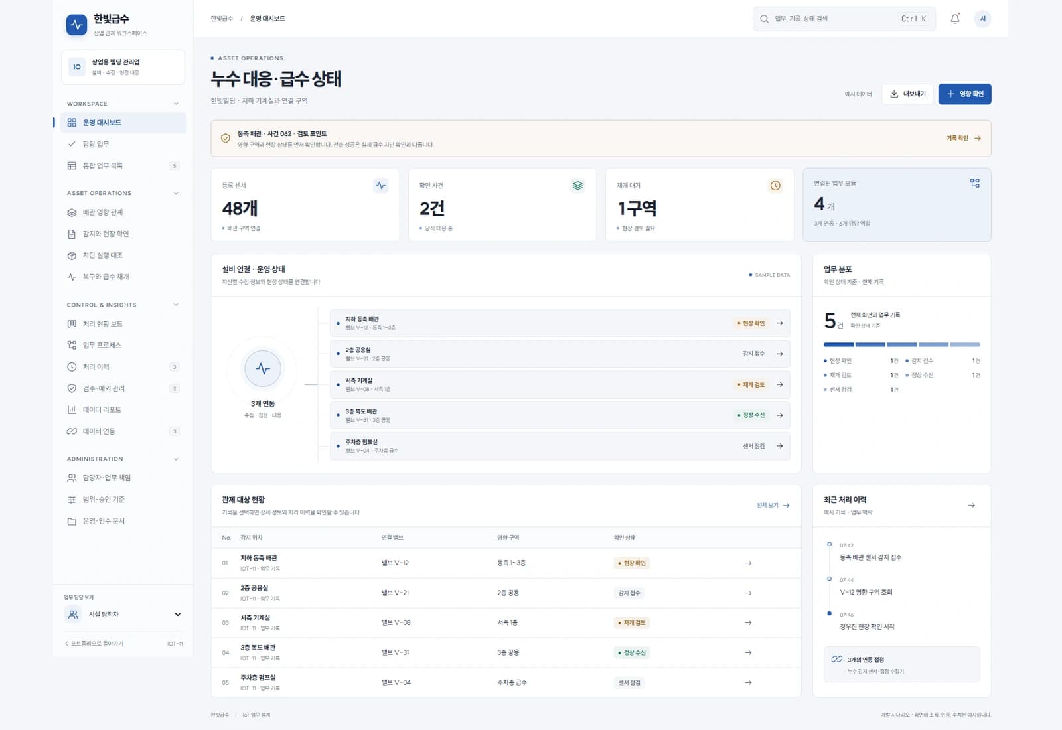
Task: Follow the 기록 확인 link in banner
Action: (x=963, y=138)
